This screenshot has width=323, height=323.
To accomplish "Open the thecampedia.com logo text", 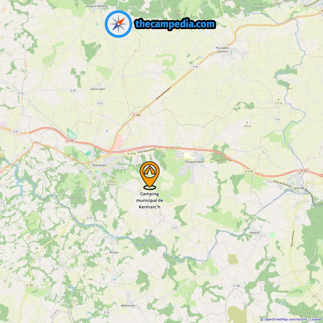I will (175, 24).
